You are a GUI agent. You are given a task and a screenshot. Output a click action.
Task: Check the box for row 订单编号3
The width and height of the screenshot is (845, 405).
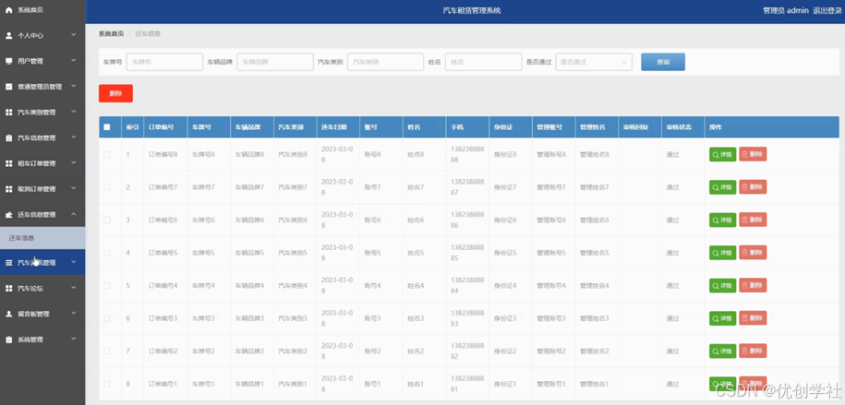click(x=107, y=319)
